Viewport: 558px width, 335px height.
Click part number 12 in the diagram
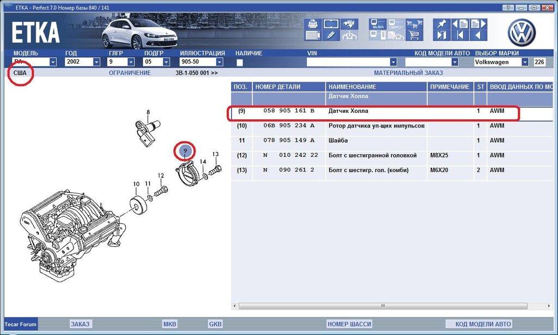(161, 176)
